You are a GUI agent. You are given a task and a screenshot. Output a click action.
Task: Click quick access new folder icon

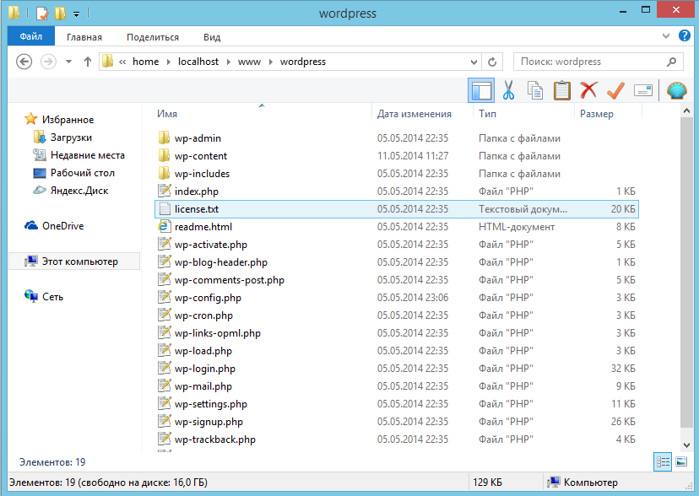[x=60, y=13]
